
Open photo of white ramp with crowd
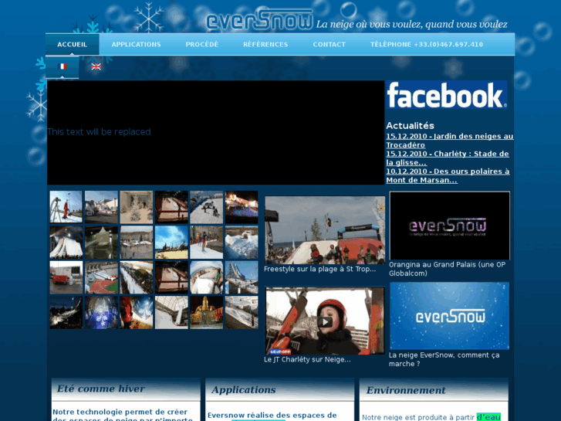point(66,243)
